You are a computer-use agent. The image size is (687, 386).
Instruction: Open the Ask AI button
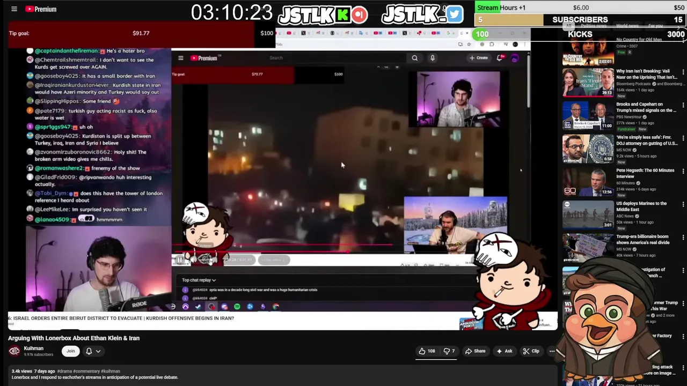505,351
